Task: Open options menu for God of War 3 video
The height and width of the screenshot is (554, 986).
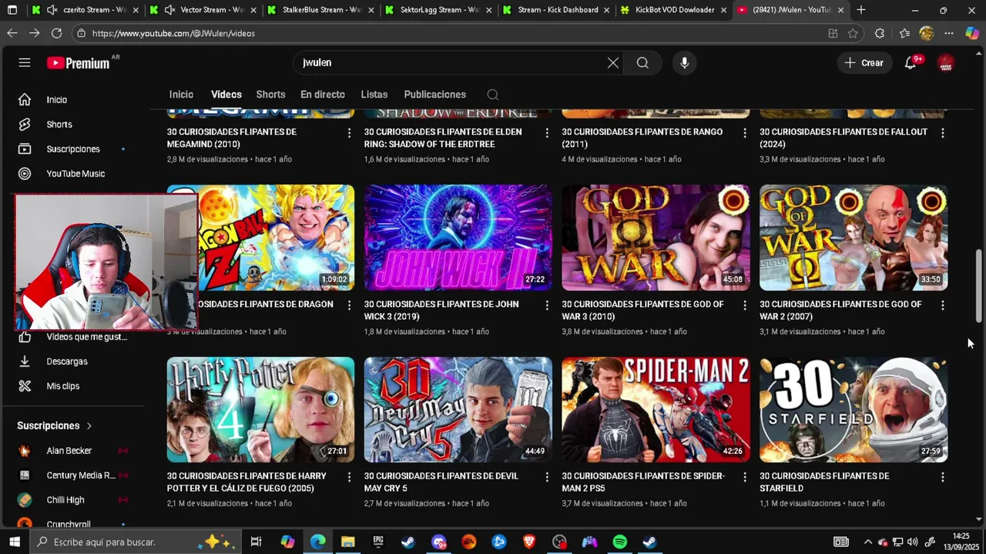Action: (x=744, y=305)
